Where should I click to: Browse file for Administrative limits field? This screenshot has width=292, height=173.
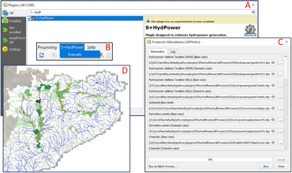point(280,108)
